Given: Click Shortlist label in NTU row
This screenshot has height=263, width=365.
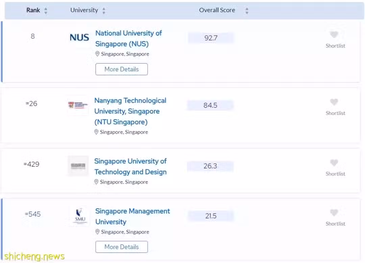Looking at the screenshot, I should [x=335, y=113].
